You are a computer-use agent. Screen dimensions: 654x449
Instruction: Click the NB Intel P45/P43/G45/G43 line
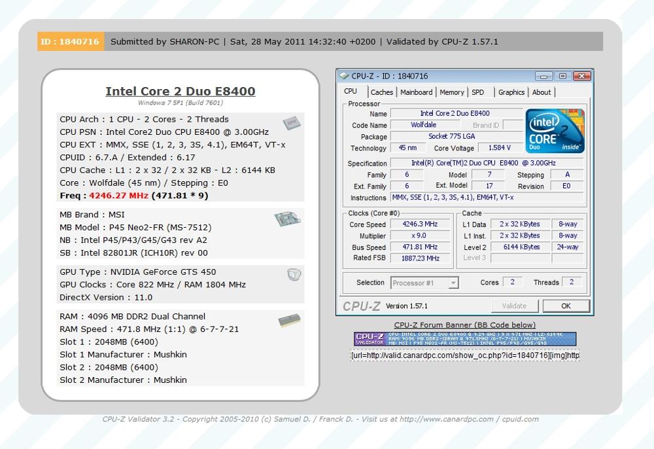(x=133, y=240)
